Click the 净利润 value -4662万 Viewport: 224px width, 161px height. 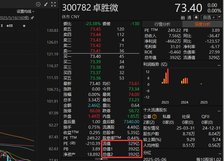click(173, 41)
